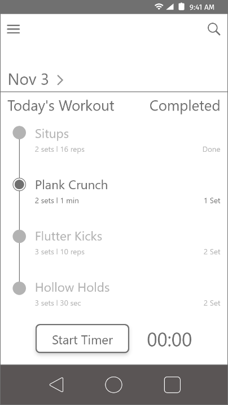Tap the Android back triangle button
Screen dimensions: 228x405
(x=56, y=385)
